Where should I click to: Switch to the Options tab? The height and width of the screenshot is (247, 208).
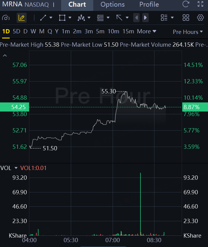112,5
